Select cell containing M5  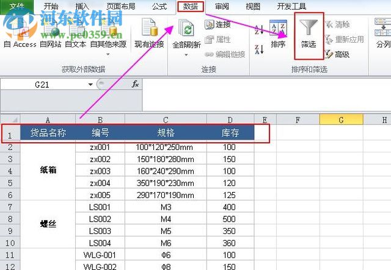(166, 230)
